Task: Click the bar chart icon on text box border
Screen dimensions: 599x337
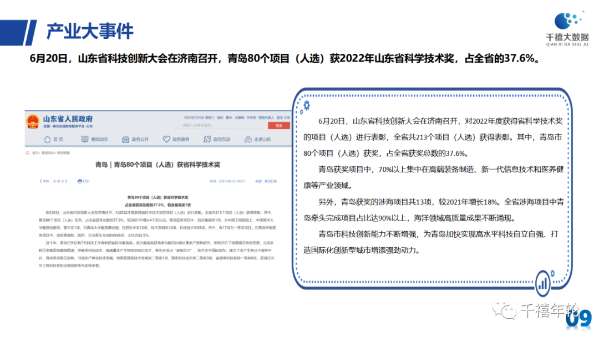Action: pos(542,283)
